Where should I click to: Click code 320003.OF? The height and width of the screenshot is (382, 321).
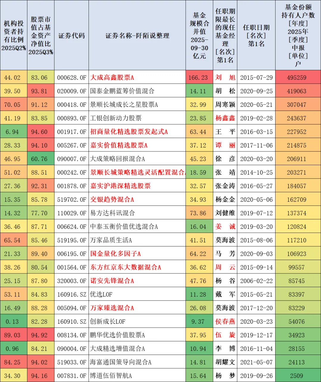pos(72,281)
